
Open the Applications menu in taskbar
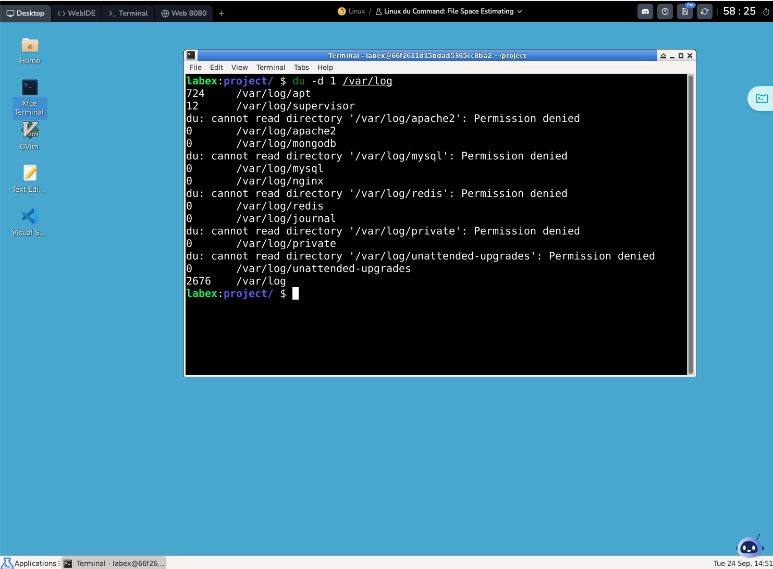pyautogui.click(x=30, y=563)
